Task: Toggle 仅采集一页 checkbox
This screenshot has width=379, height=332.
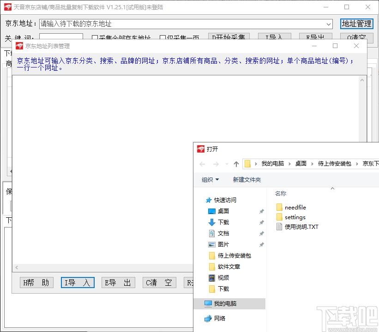Action: pyautogui.click(x=179, y=37)
